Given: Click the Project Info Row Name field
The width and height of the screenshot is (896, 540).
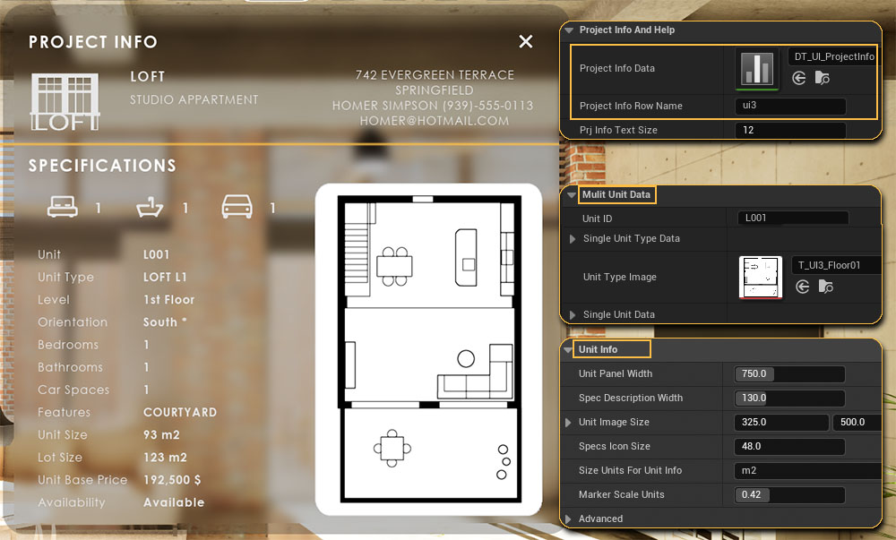Looking at the screenshot, I should (x=789, y=106).
